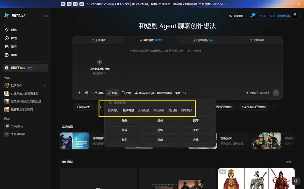
Task: Click 全部 beside 我的短剧
Action: 288,162
